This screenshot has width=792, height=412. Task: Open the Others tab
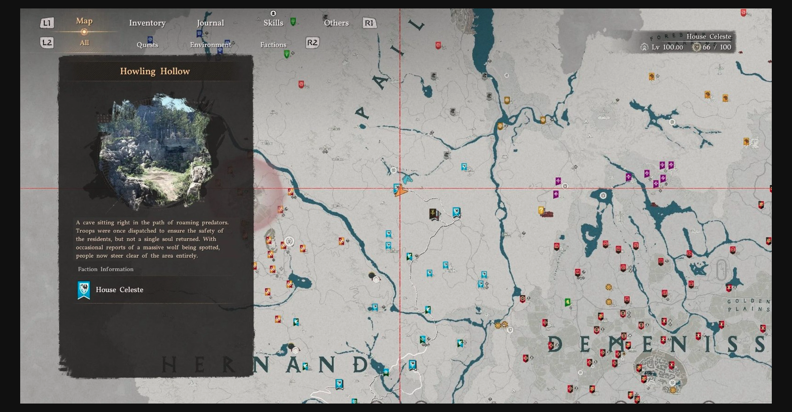[336, 23]
